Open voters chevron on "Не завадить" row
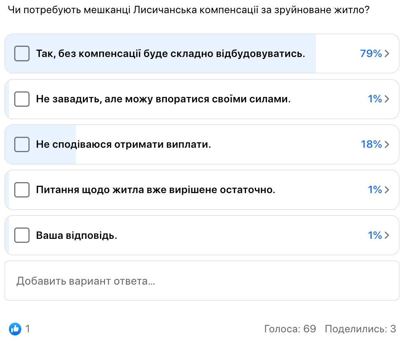Image resolution: width=406 pixels, height=342 pixels. tap(387, 99)
